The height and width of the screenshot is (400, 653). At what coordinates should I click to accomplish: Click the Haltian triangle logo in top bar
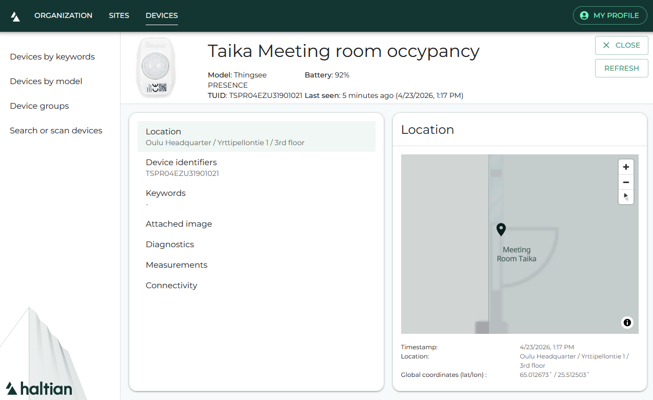[x=15, y=16]
